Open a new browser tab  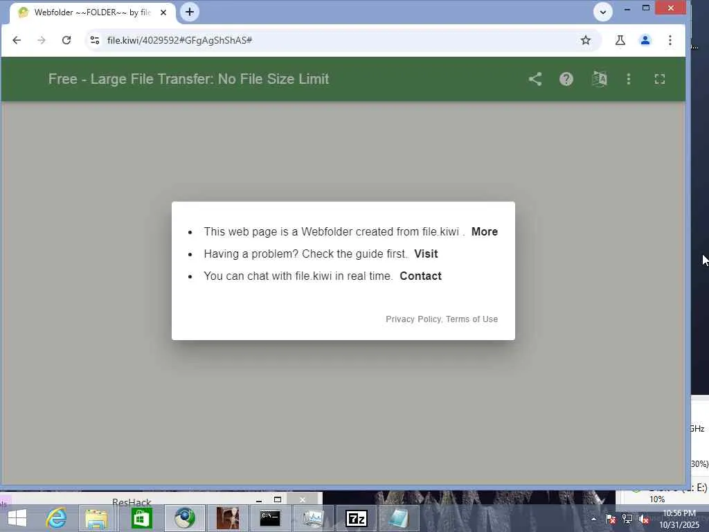(190, 12)
